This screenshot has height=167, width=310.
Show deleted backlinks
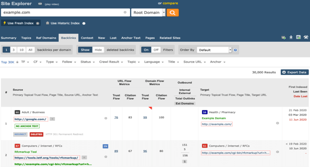click(x=85, y=50)
